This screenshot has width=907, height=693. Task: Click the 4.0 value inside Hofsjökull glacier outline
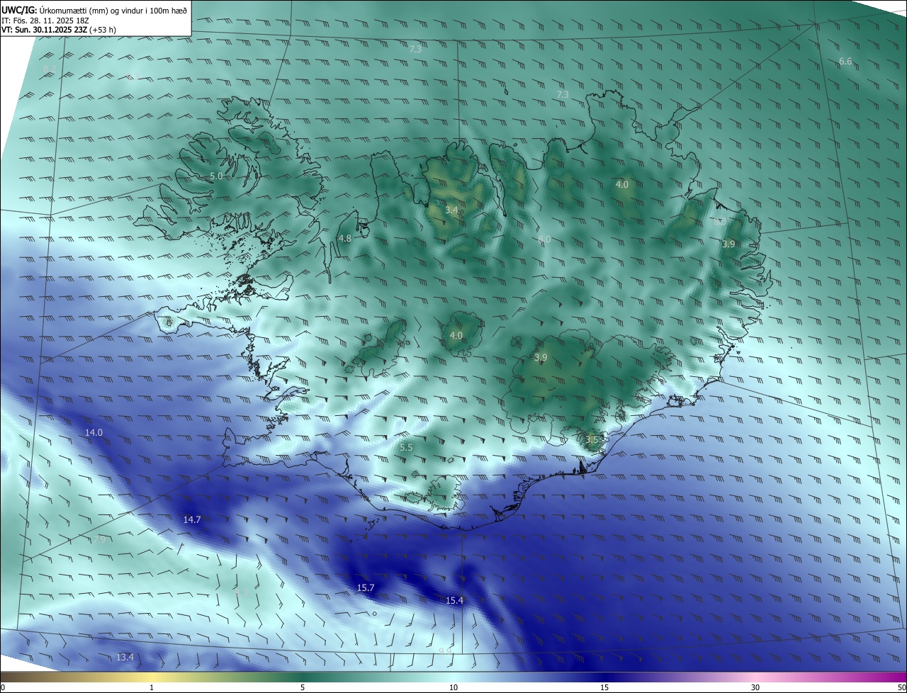456,336
